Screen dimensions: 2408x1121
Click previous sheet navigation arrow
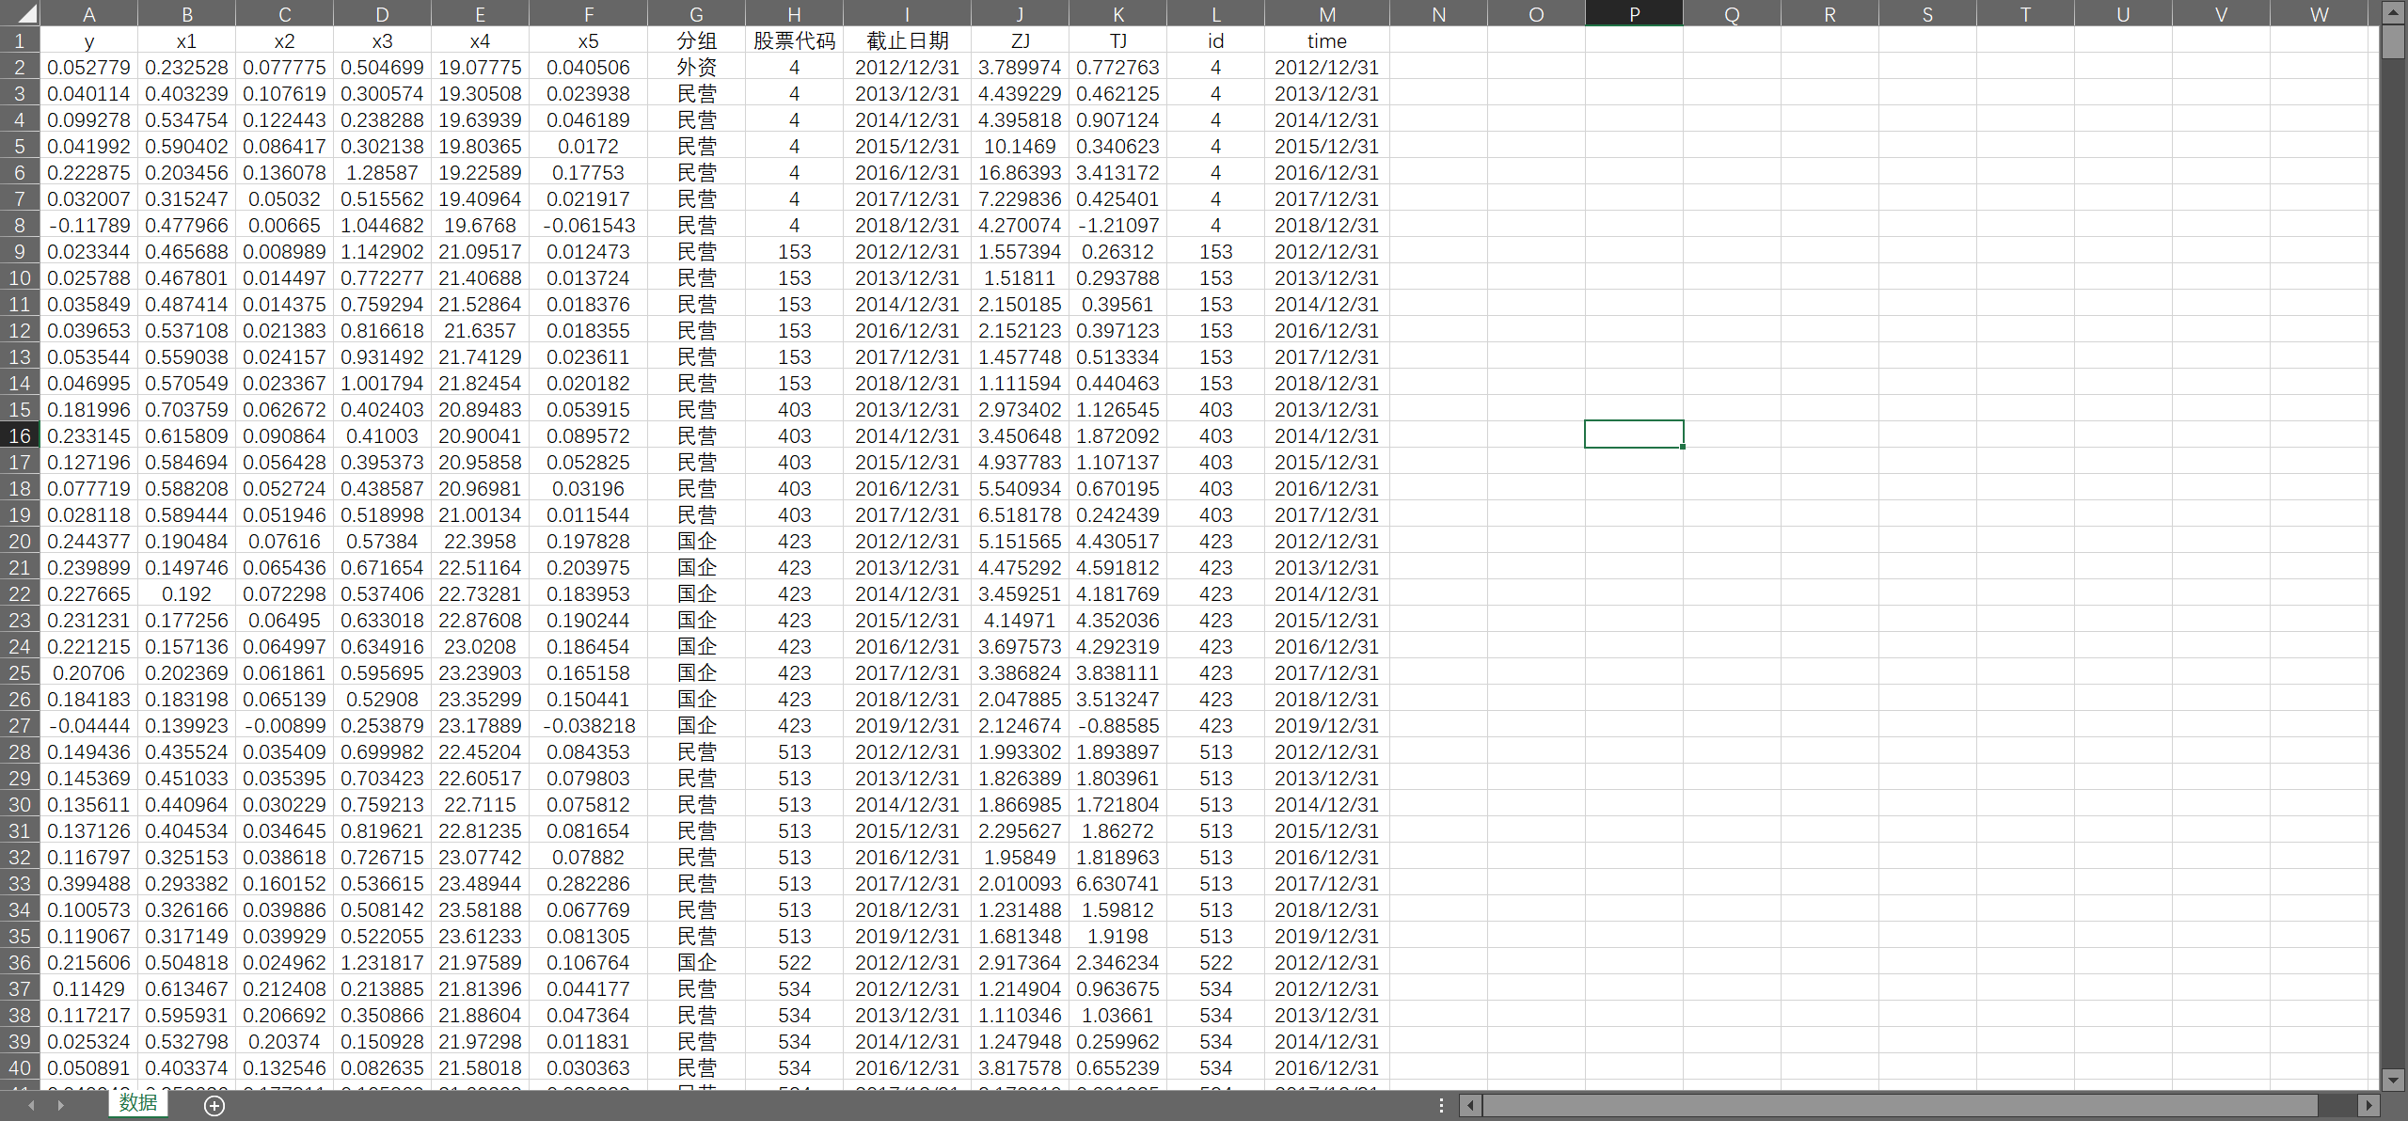(x=32, y=1106)
